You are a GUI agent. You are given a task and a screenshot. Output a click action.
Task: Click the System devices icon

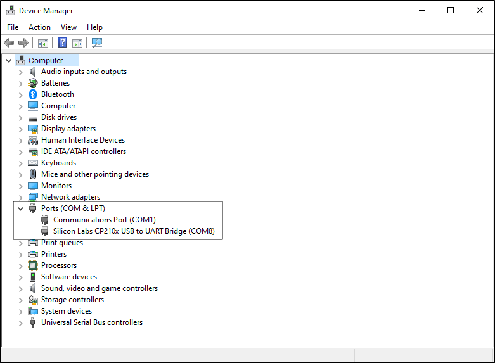(33, 311)
